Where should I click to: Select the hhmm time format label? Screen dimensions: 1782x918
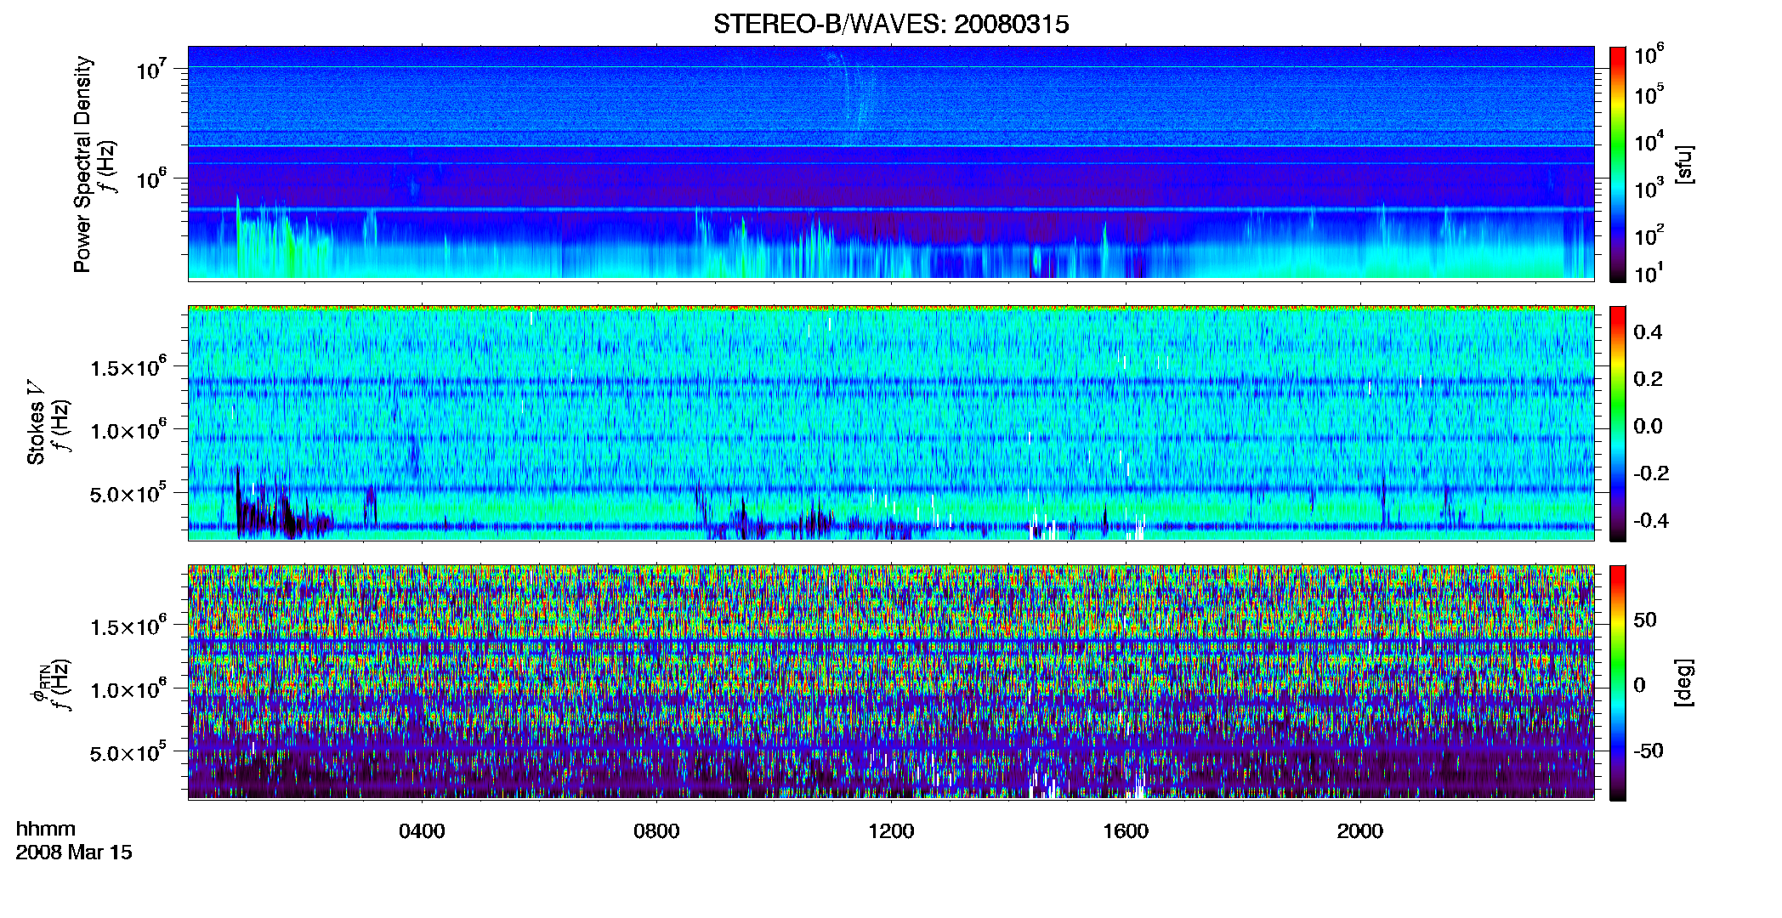tap(46, 829)
